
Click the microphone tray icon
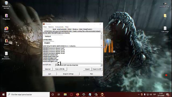point(145,95)
